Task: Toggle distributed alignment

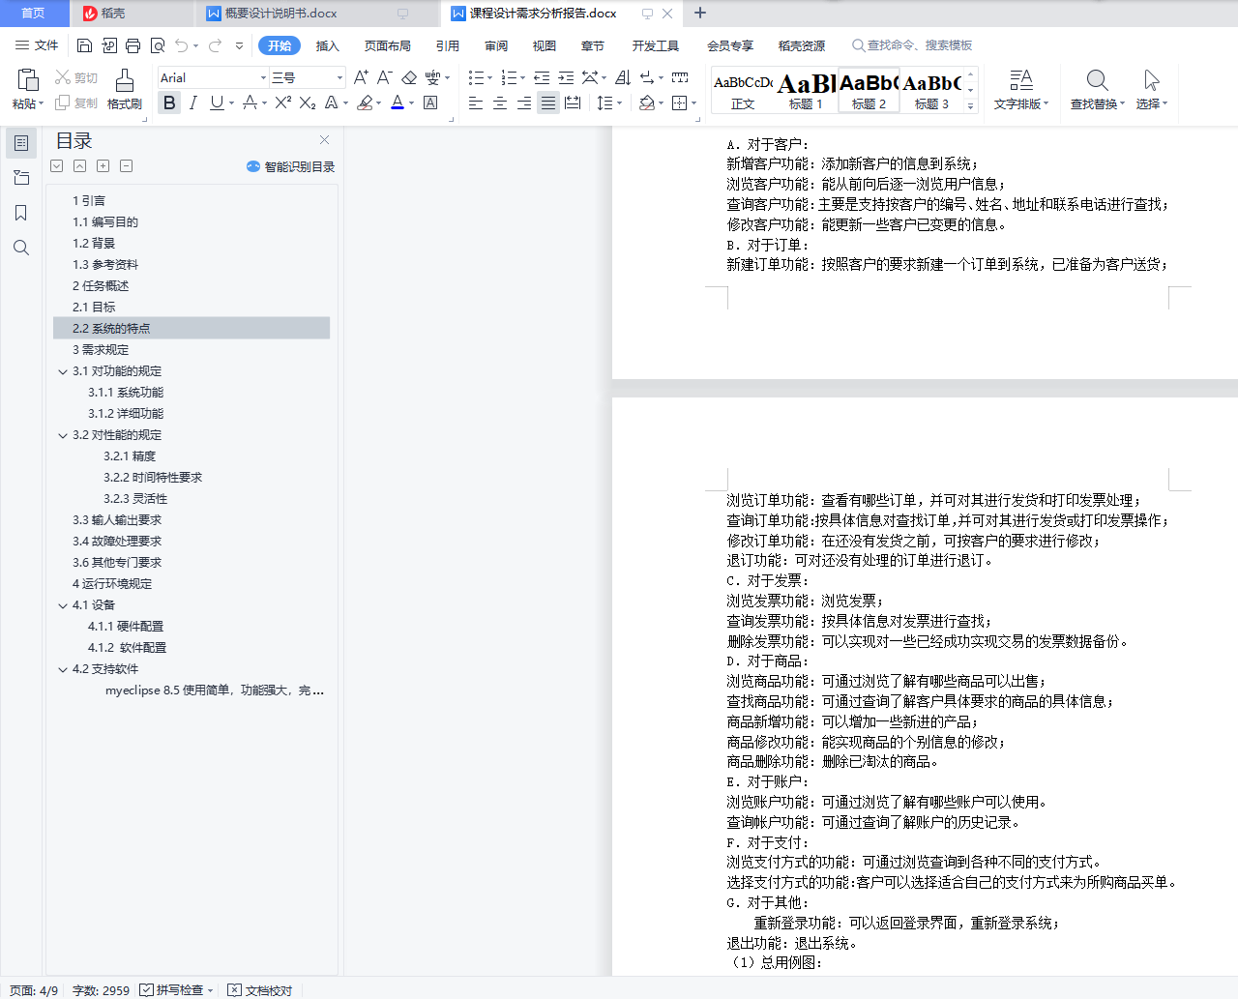Action: tap(573, 103)
